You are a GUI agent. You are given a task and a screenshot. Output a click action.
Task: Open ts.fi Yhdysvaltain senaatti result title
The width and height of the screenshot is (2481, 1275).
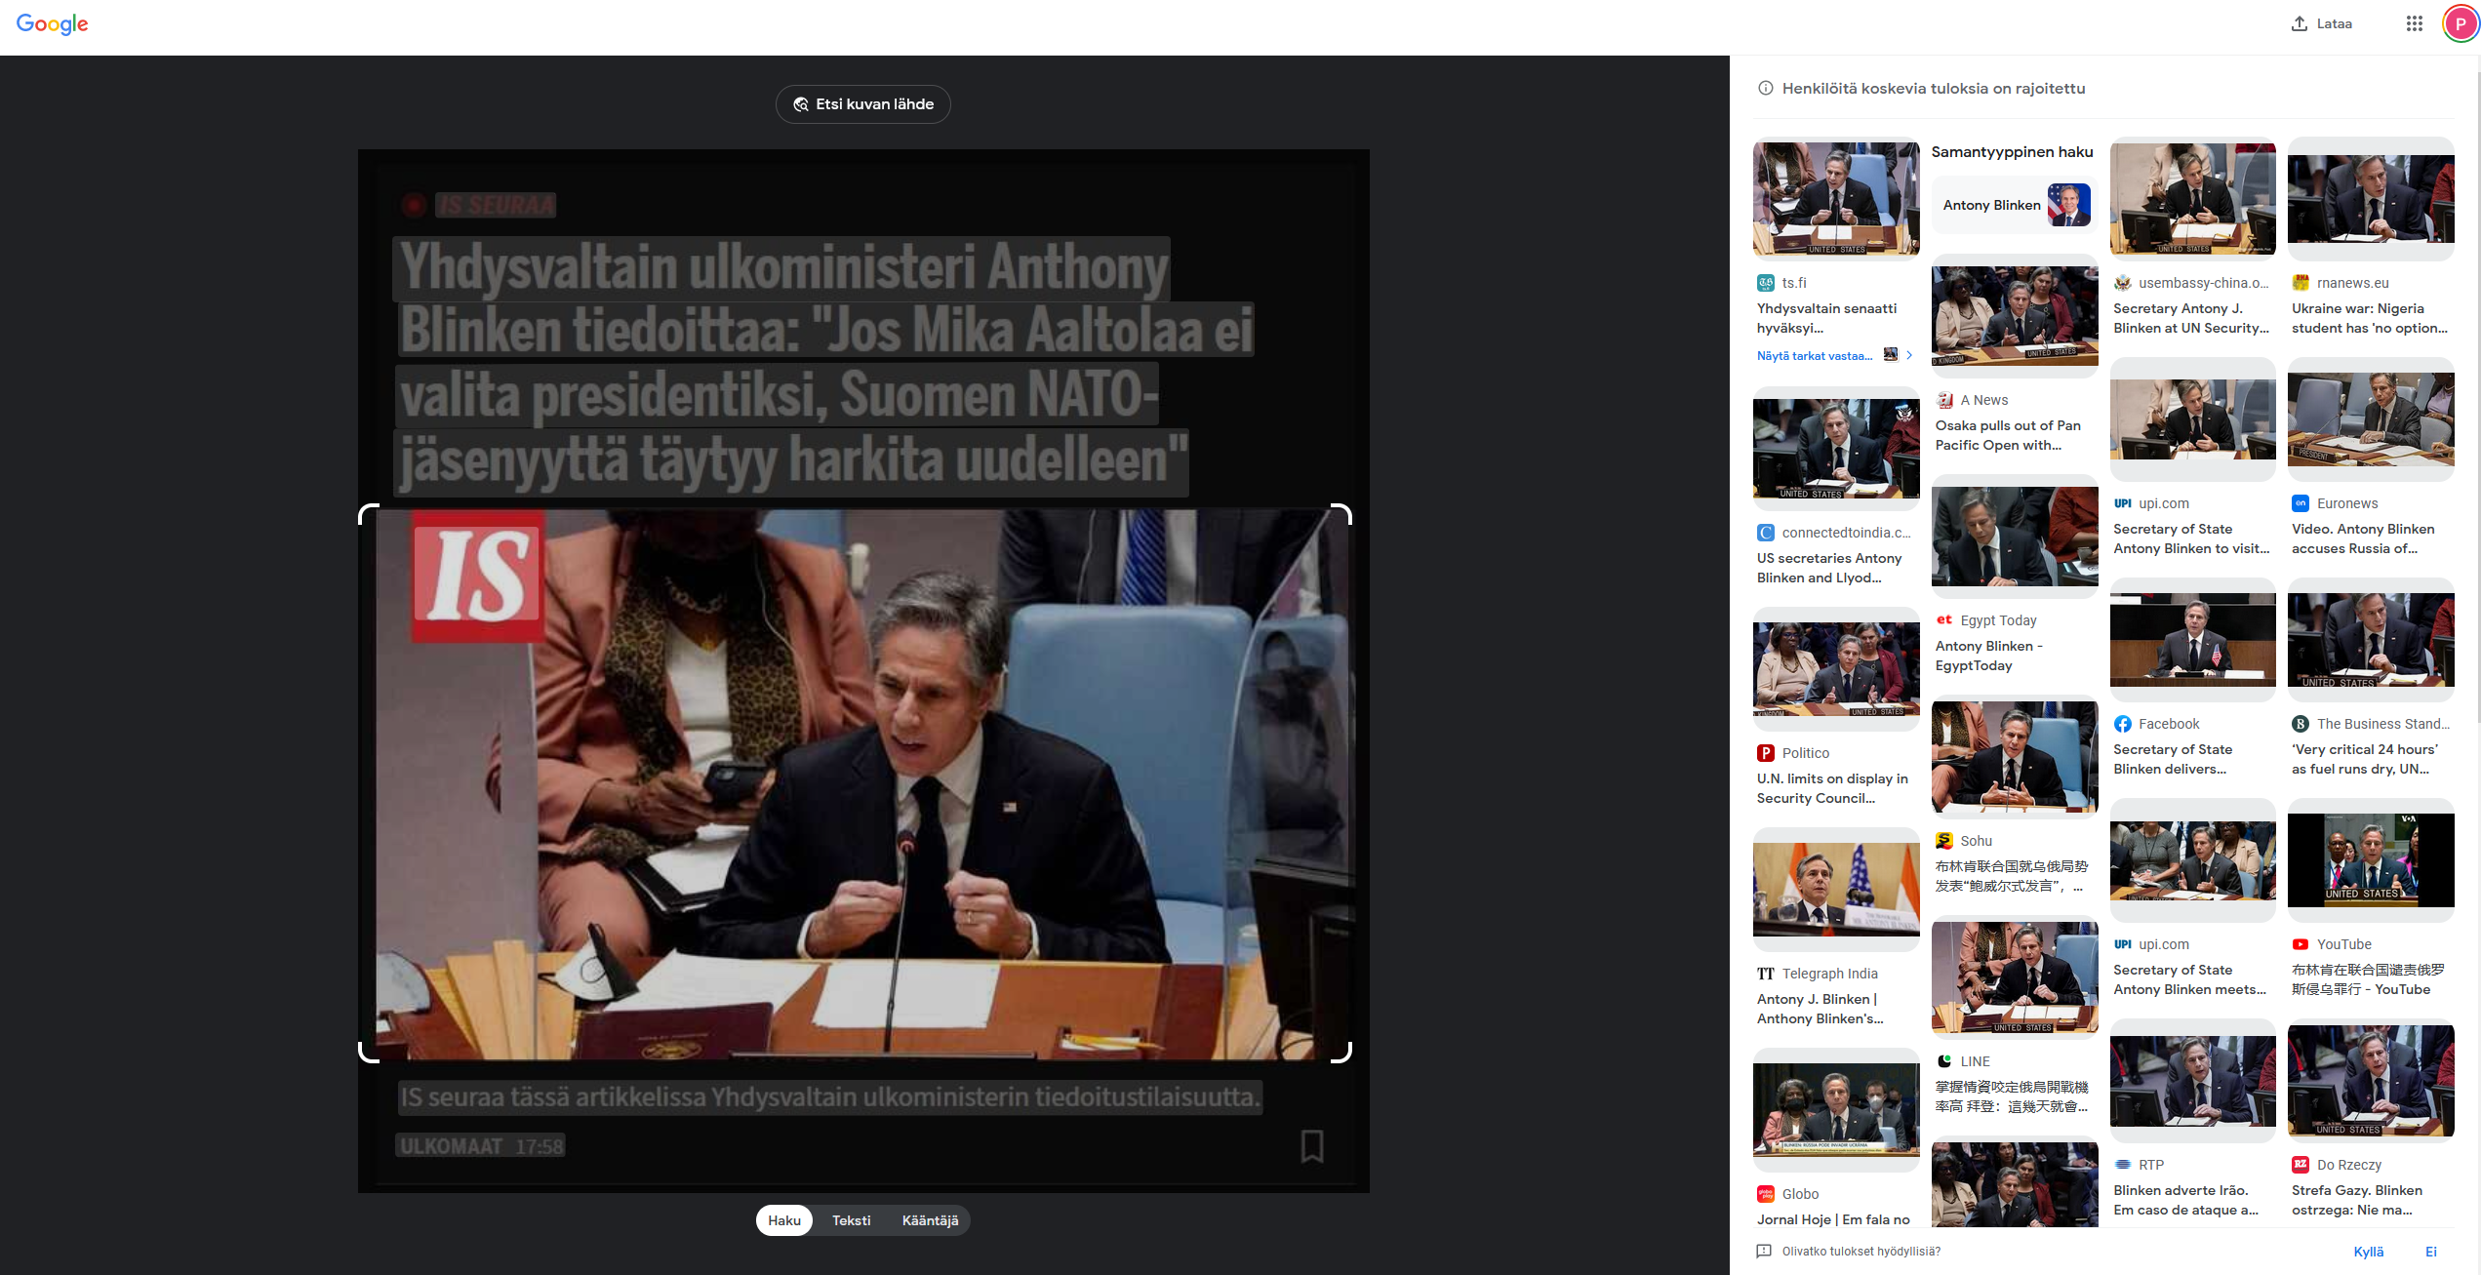point(1826,318)
